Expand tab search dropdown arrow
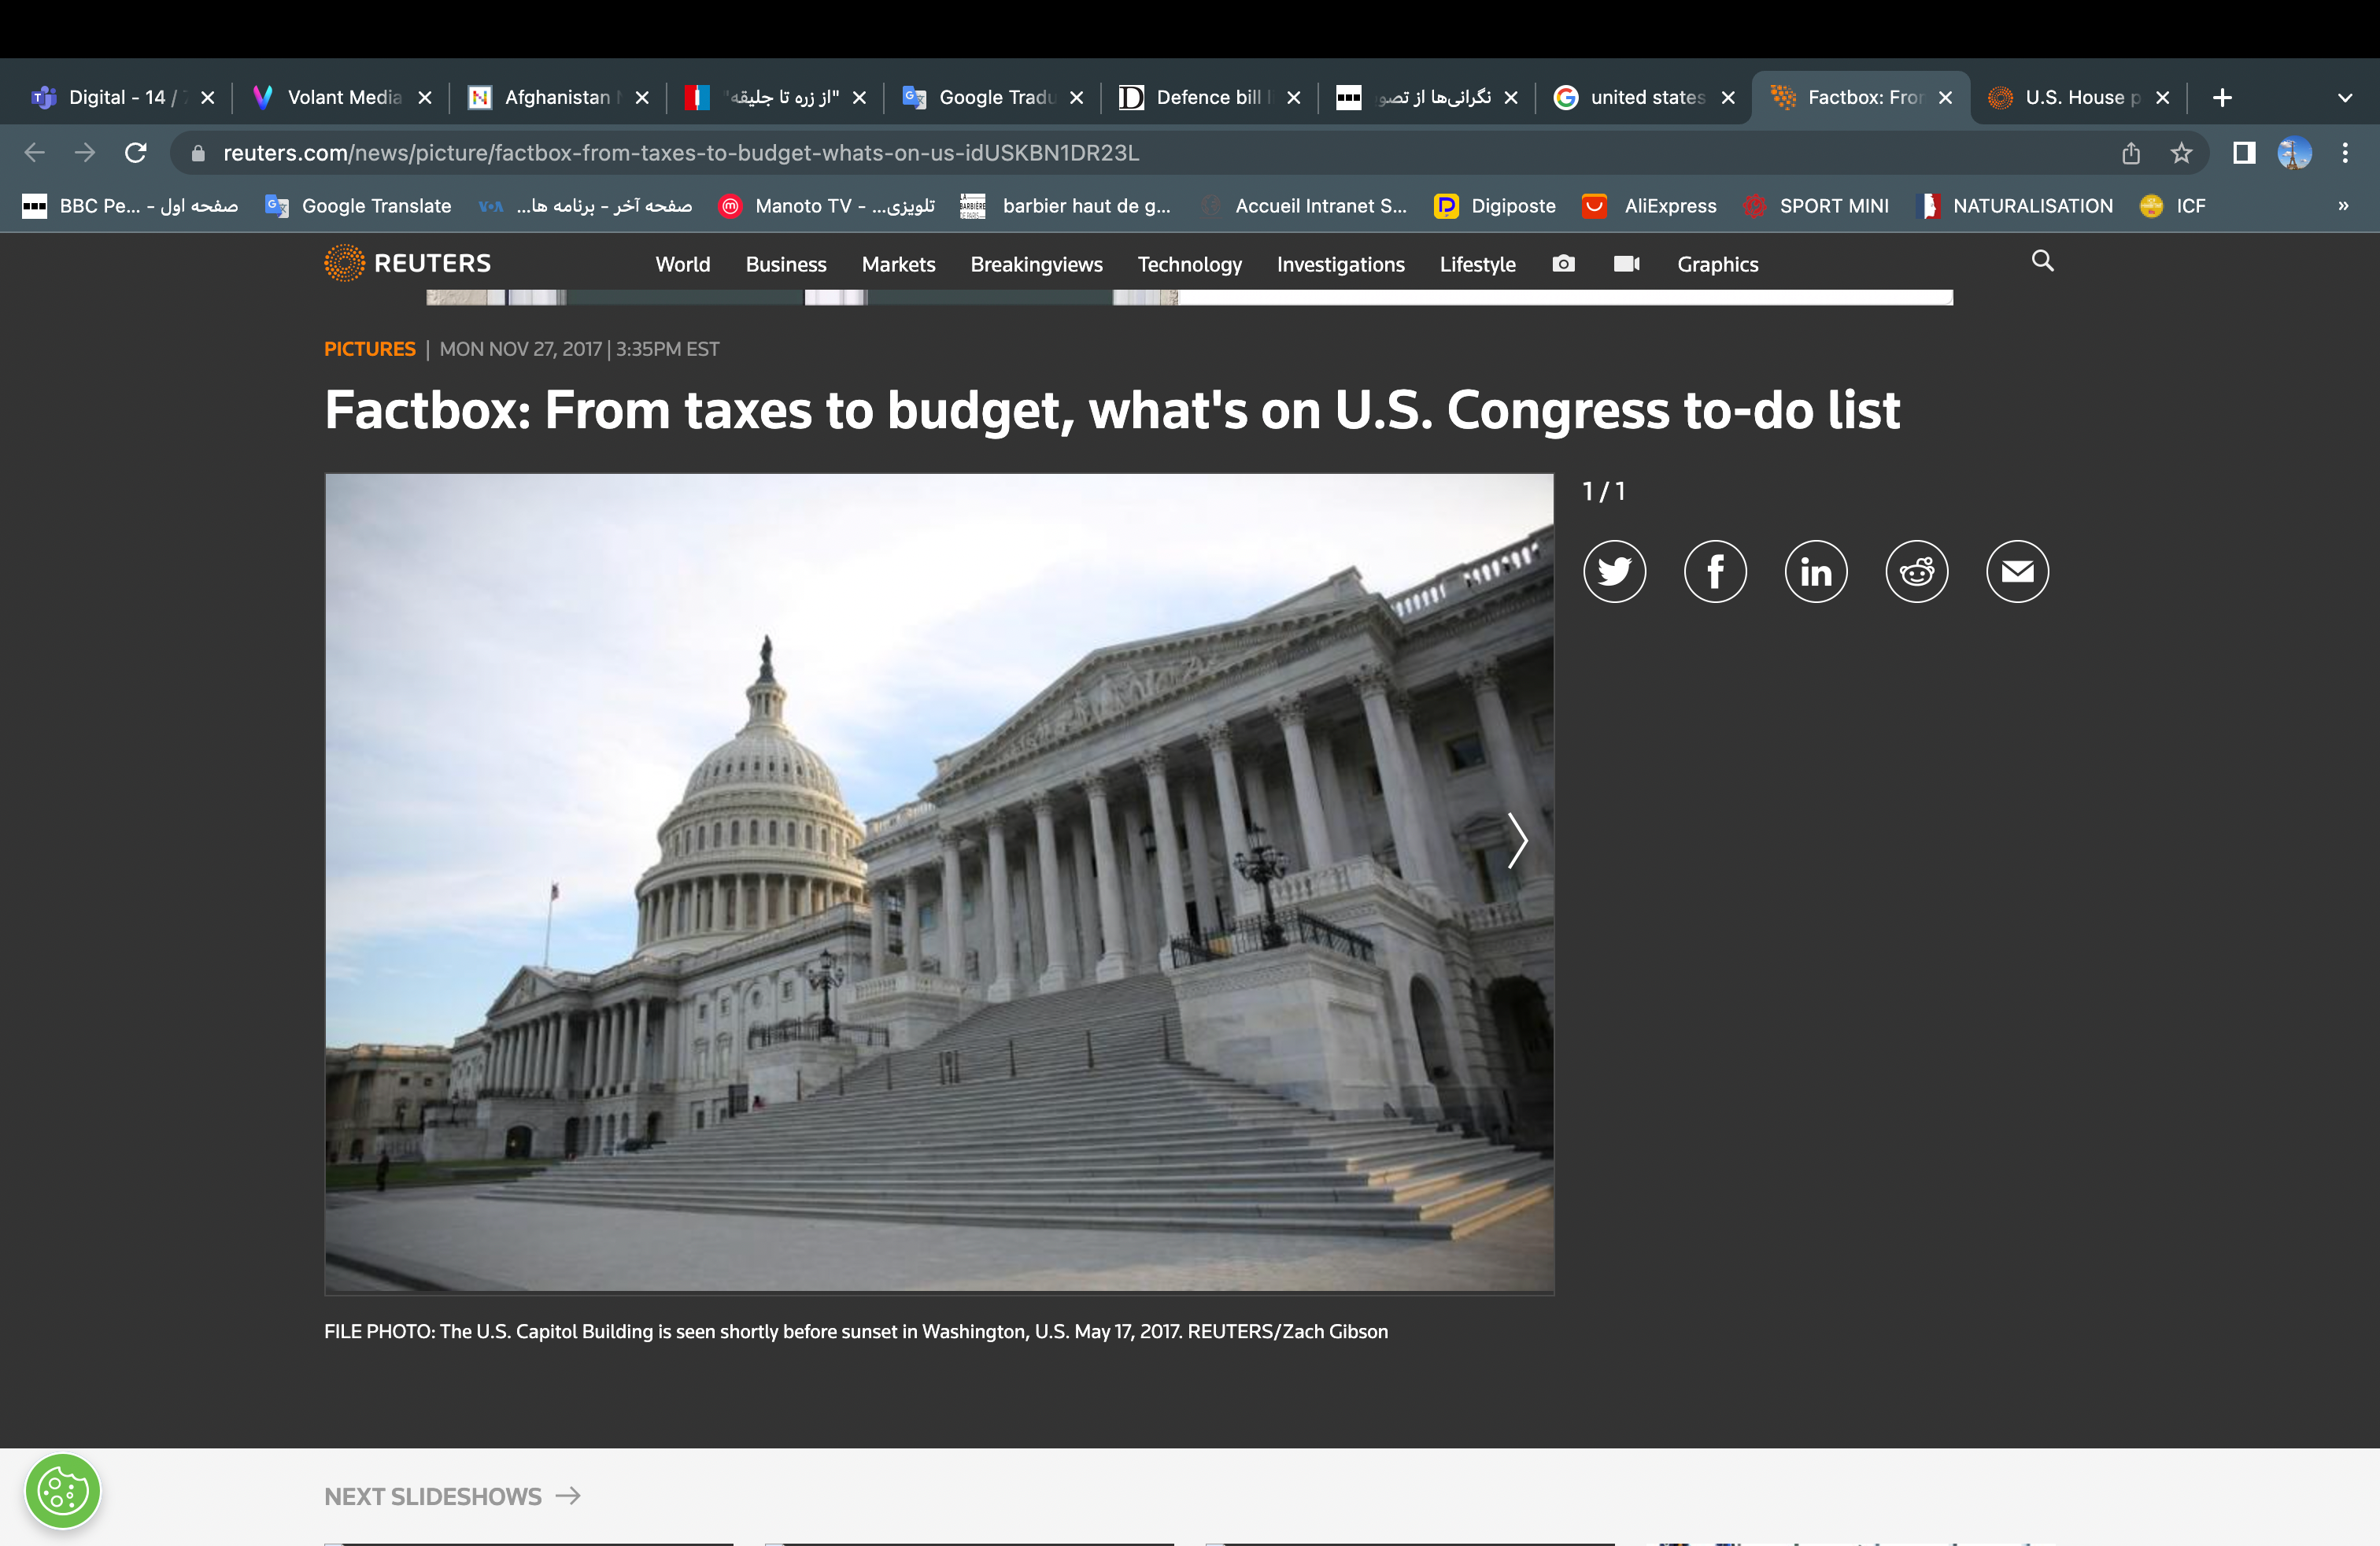Screen dimensions: 2380x1546 click(x=2344, y=98)
